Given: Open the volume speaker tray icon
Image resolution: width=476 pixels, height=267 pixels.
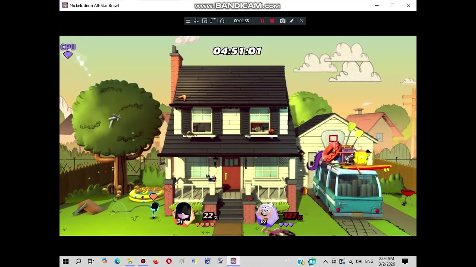Looking at the screenshot, I should coord(358,261).
